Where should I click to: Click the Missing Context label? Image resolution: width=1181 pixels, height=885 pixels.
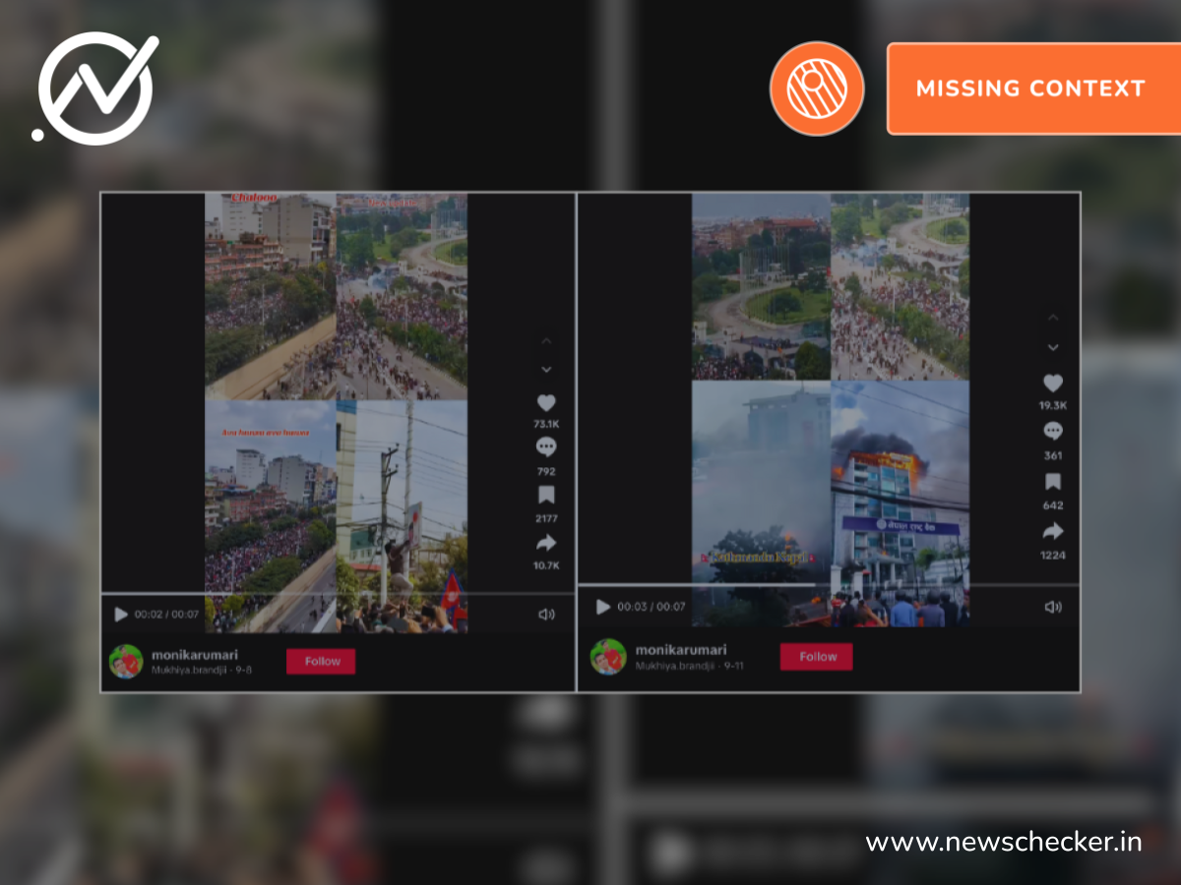click(x=1030, y=88)
